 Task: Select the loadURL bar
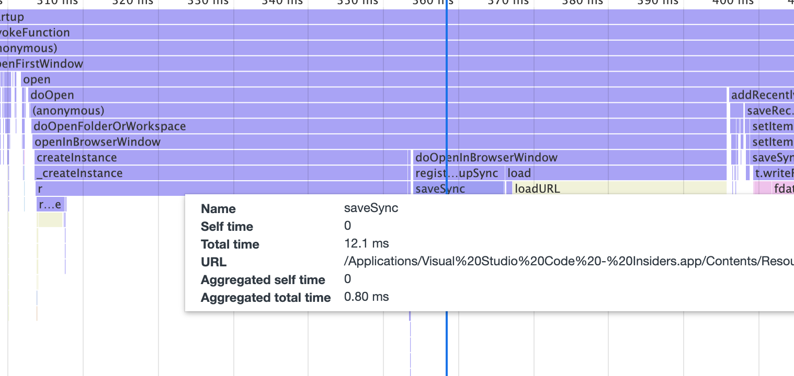[x=619, y=189]
